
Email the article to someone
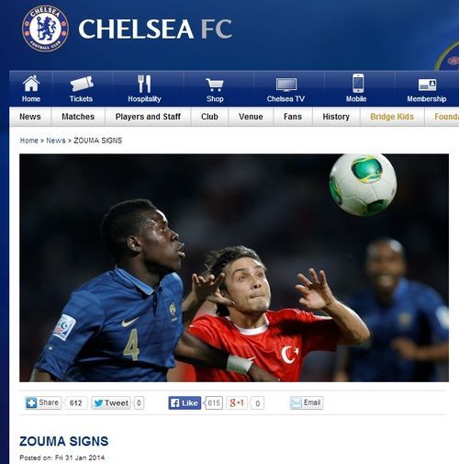pos(307,402)
